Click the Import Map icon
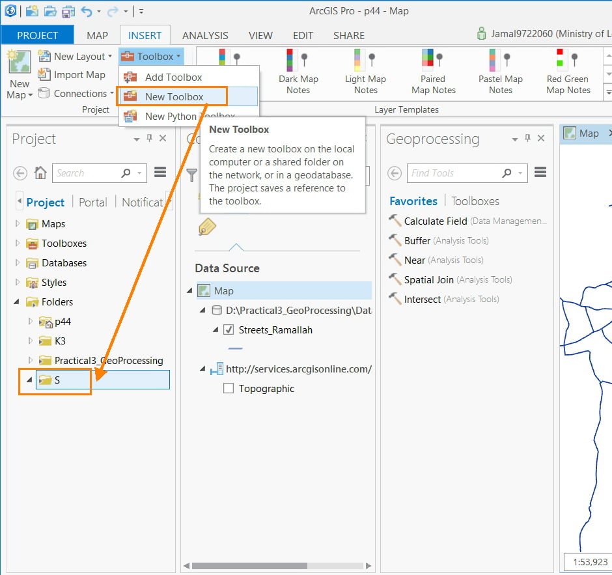612x575 pixels. 44,74
